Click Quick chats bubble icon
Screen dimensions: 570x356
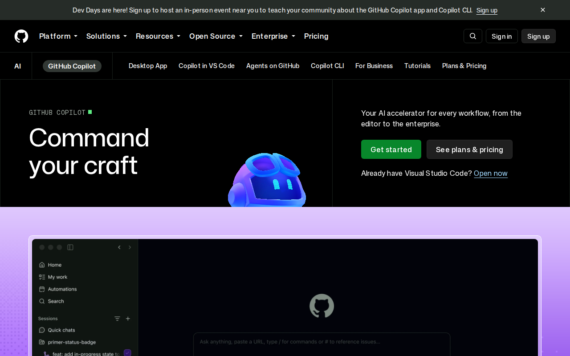tap(42, 330)
